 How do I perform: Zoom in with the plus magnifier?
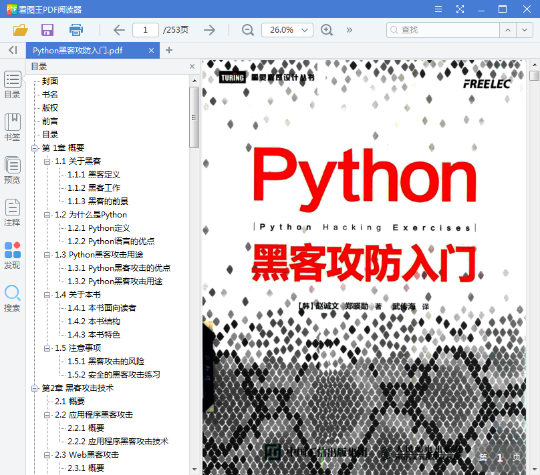point(327,30)
